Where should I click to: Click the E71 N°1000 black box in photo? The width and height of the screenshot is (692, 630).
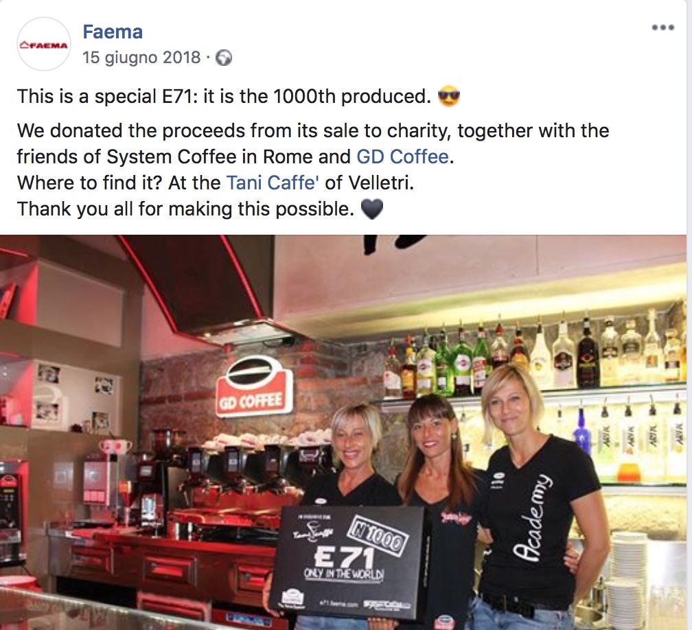tap(347, 560)
